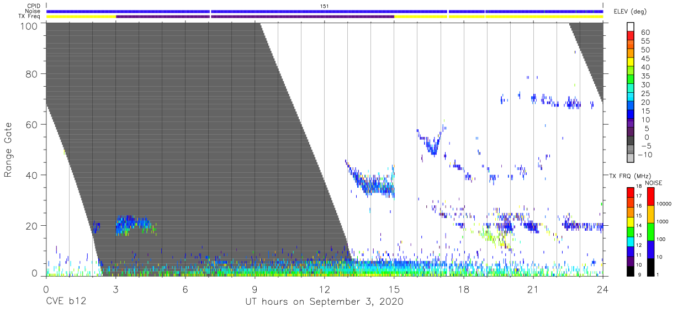Click the 9 value on TX frequency scale
The height and width of the screenshot is (313, 678).
[x=639, y=274]
